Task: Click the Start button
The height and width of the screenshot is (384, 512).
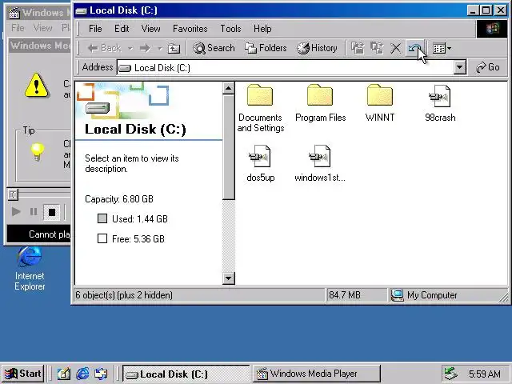Action: (x=23, y=374)
